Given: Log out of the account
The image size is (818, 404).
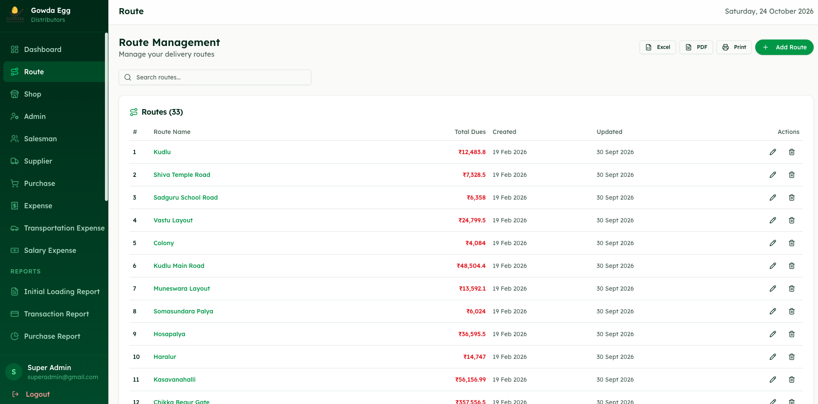Looking at the screenshot, I should pyautogui.click(x=31, y=394).
